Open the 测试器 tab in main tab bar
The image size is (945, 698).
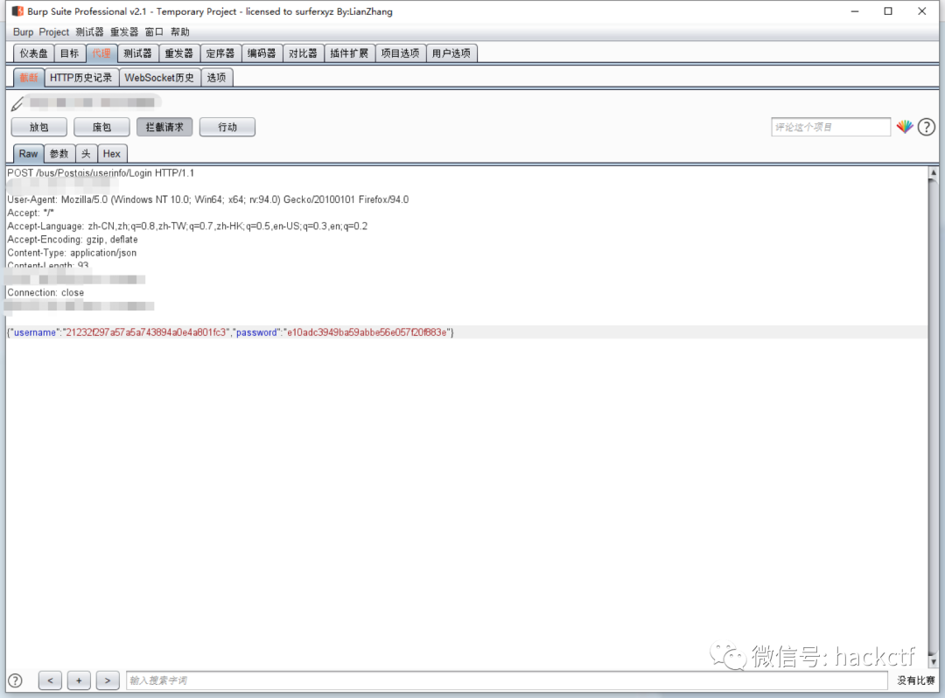[138, 53]
